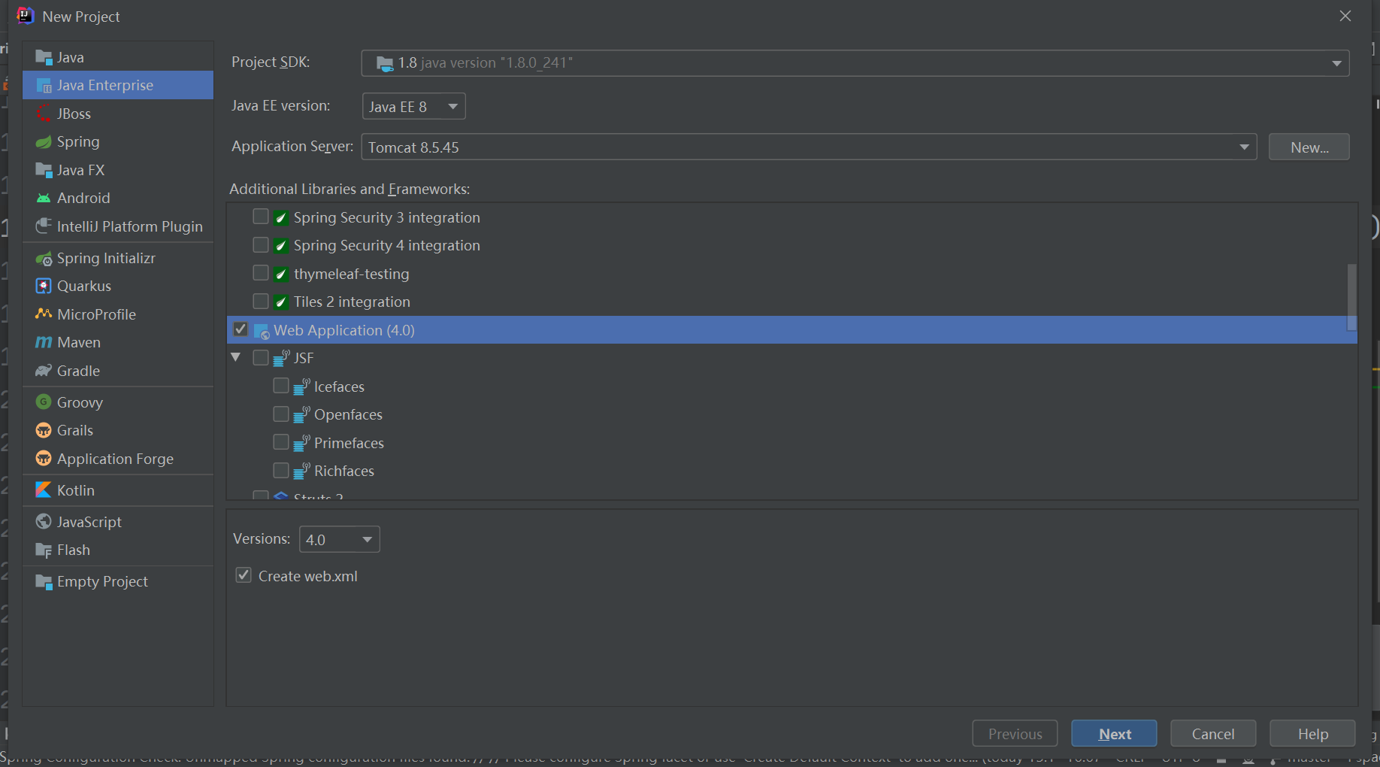Select the Maven 'm' icon
Viewport: 1380px width, 767px height.
(44, 343)
